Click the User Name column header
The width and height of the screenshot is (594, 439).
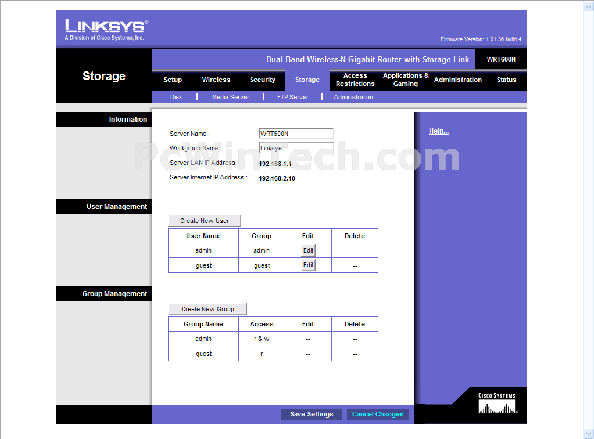[203, 236]
